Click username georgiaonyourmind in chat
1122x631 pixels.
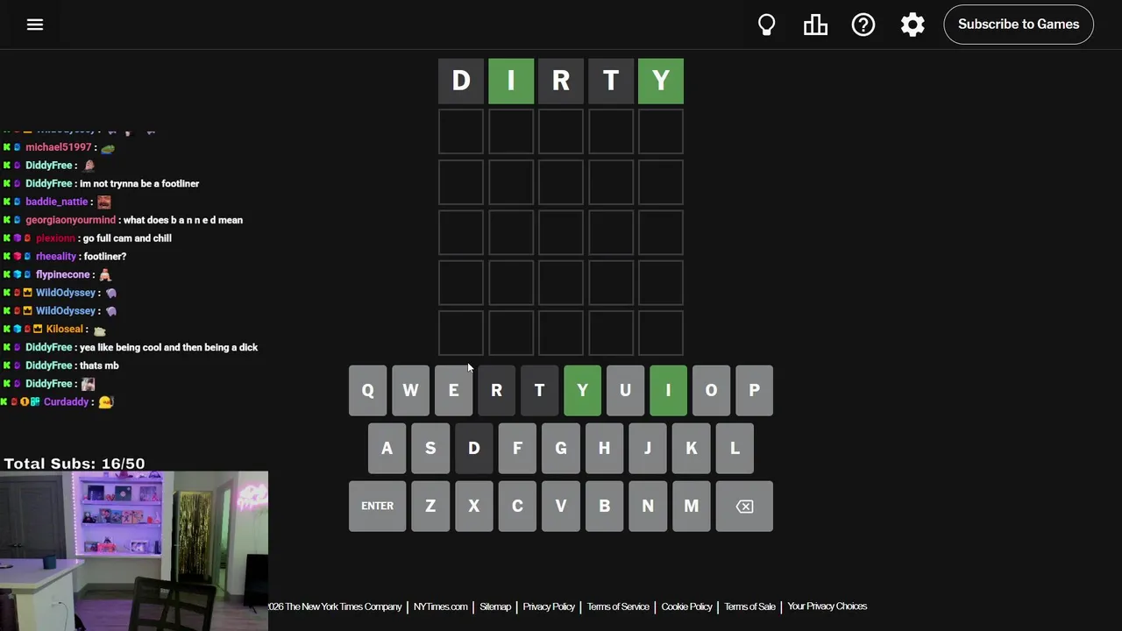point(70,220)
